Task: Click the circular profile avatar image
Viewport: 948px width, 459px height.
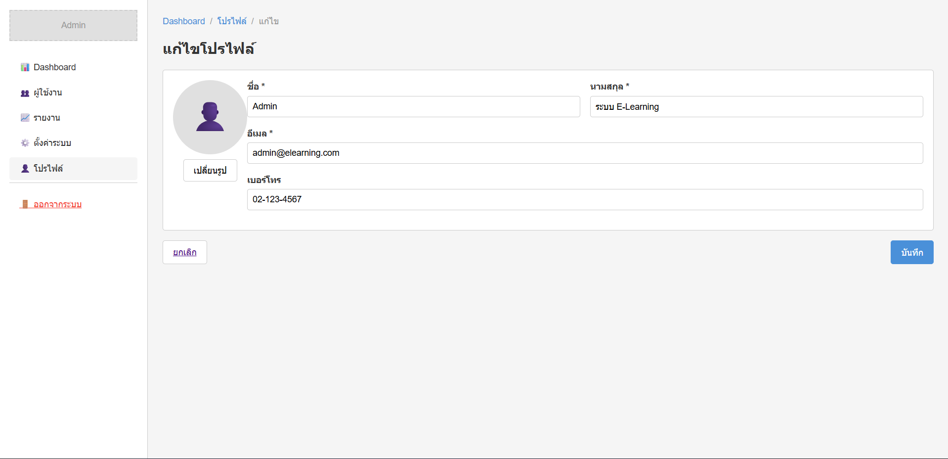Action: point(210,117)
